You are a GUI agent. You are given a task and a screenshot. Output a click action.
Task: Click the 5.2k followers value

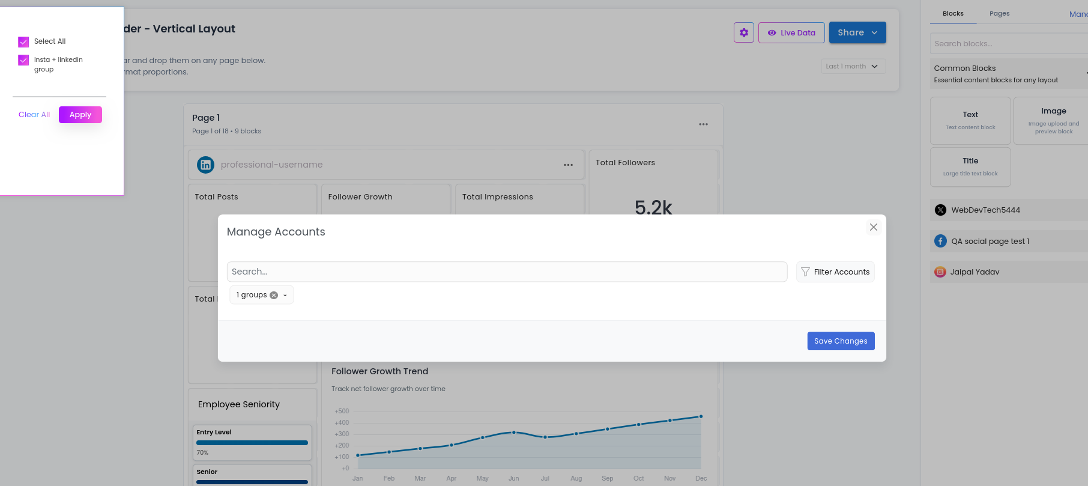[653, 207]
